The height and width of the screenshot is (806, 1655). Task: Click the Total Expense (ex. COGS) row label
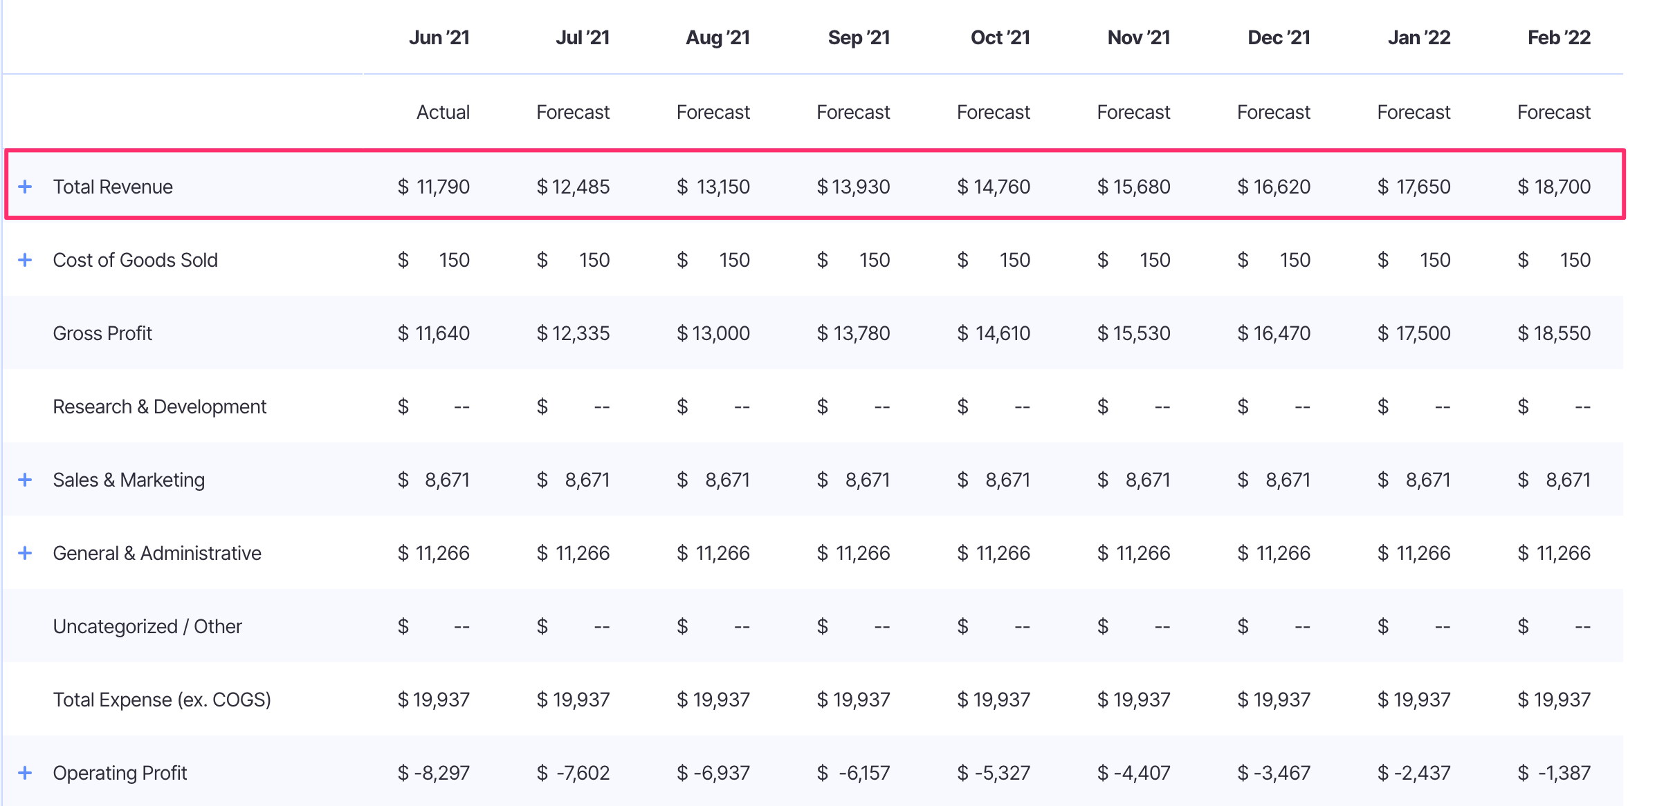[x=163, y=699]
